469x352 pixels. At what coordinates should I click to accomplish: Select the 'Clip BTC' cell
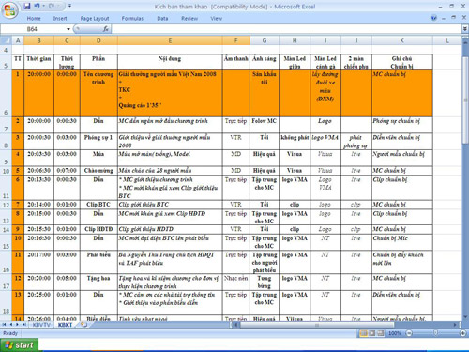[98, 205]
